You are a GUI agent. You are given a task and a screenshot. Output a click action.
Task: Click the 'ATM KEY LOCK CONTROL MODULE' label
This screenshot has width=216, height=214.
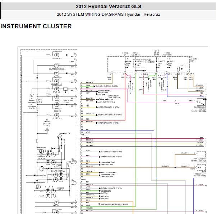[x=198, y=160]
